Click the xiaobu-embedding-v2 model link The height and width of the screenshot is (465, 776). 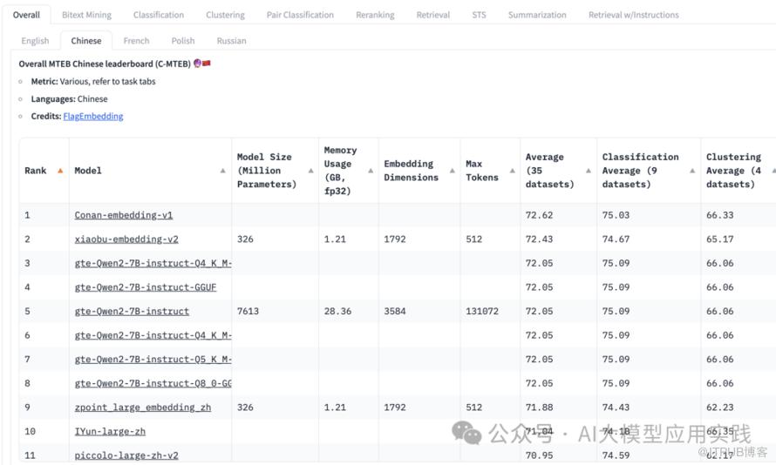[x=126, y=239]
